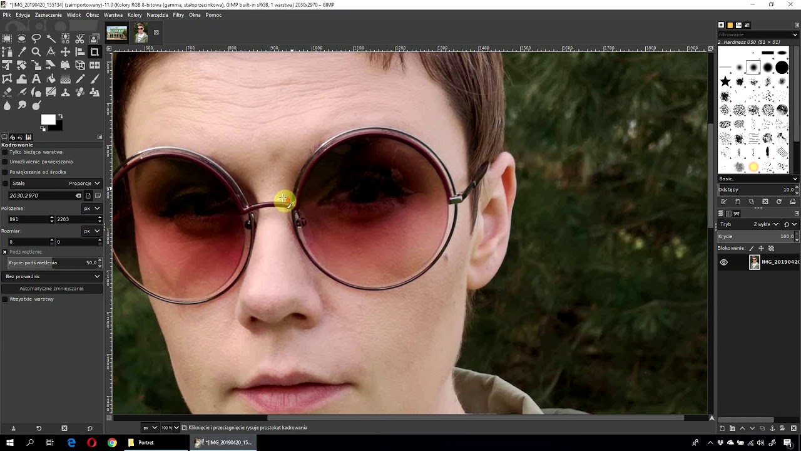
Task: Enable 'Umożliwienie powiększania' checkbox
Action: point(5,162)
